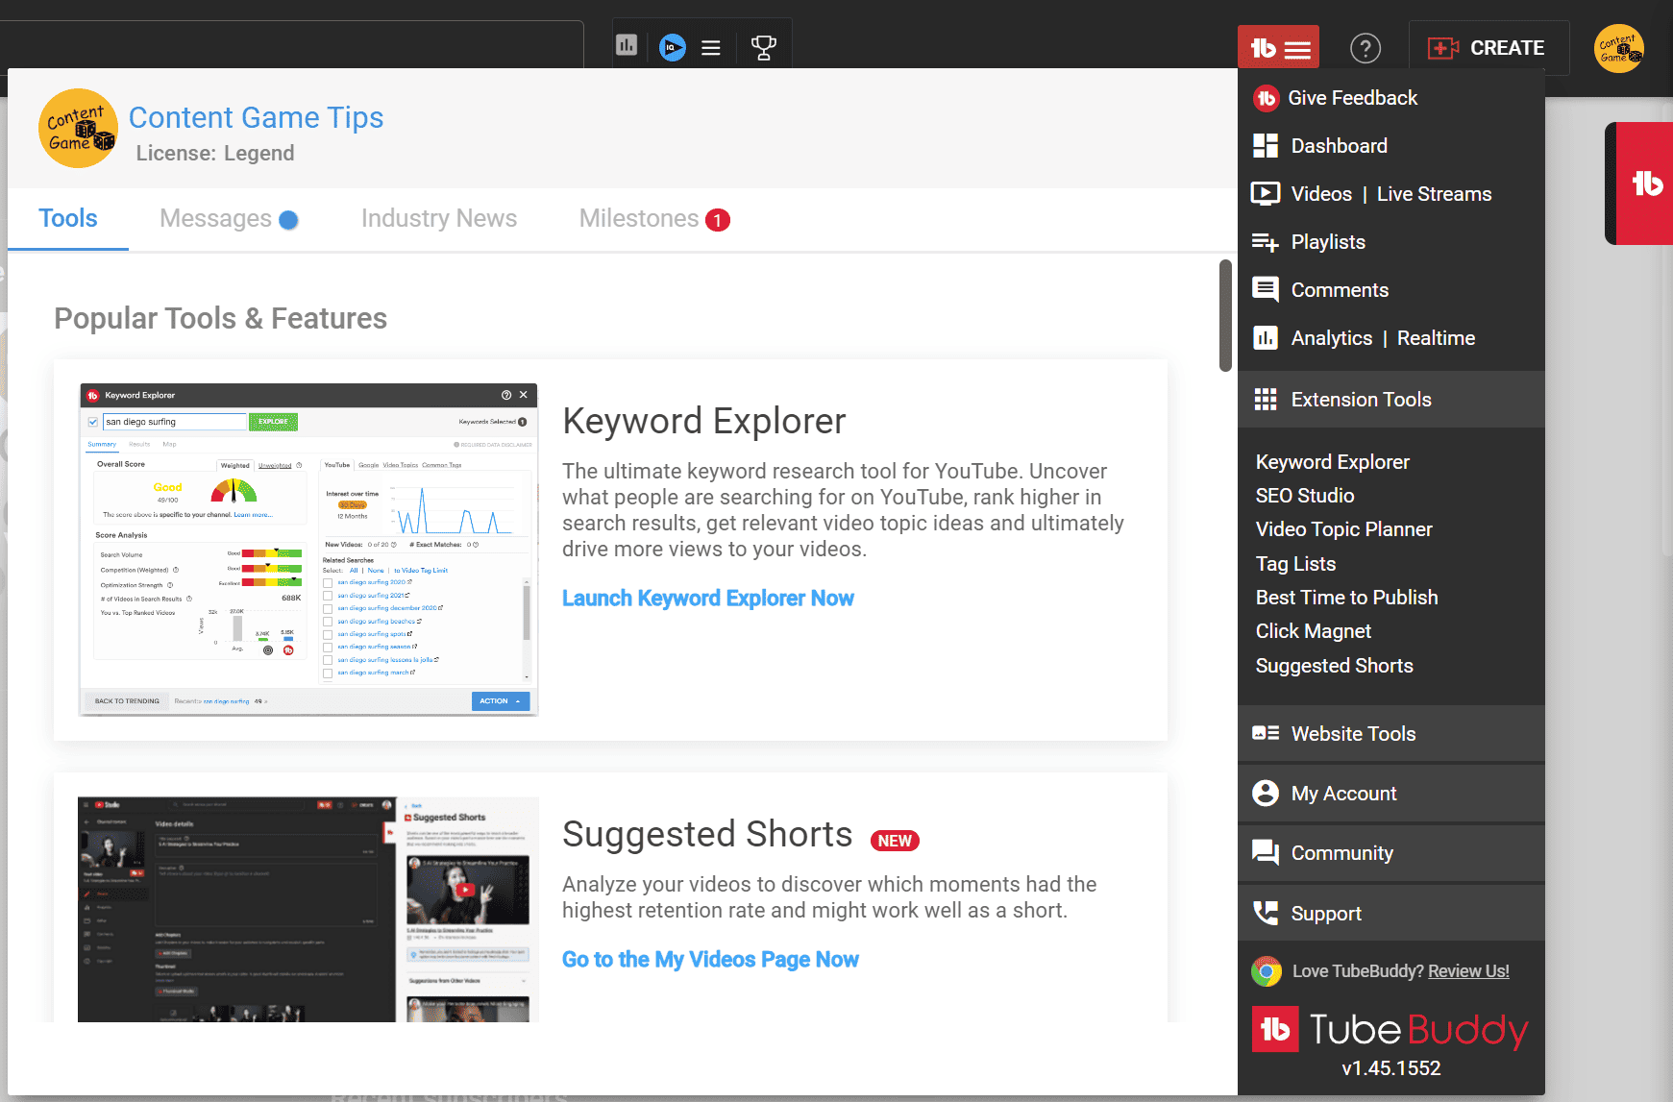Expand the My Account section
Image resolution: width=1673 pixels, height=1102 pixels.
point(1343,793)
